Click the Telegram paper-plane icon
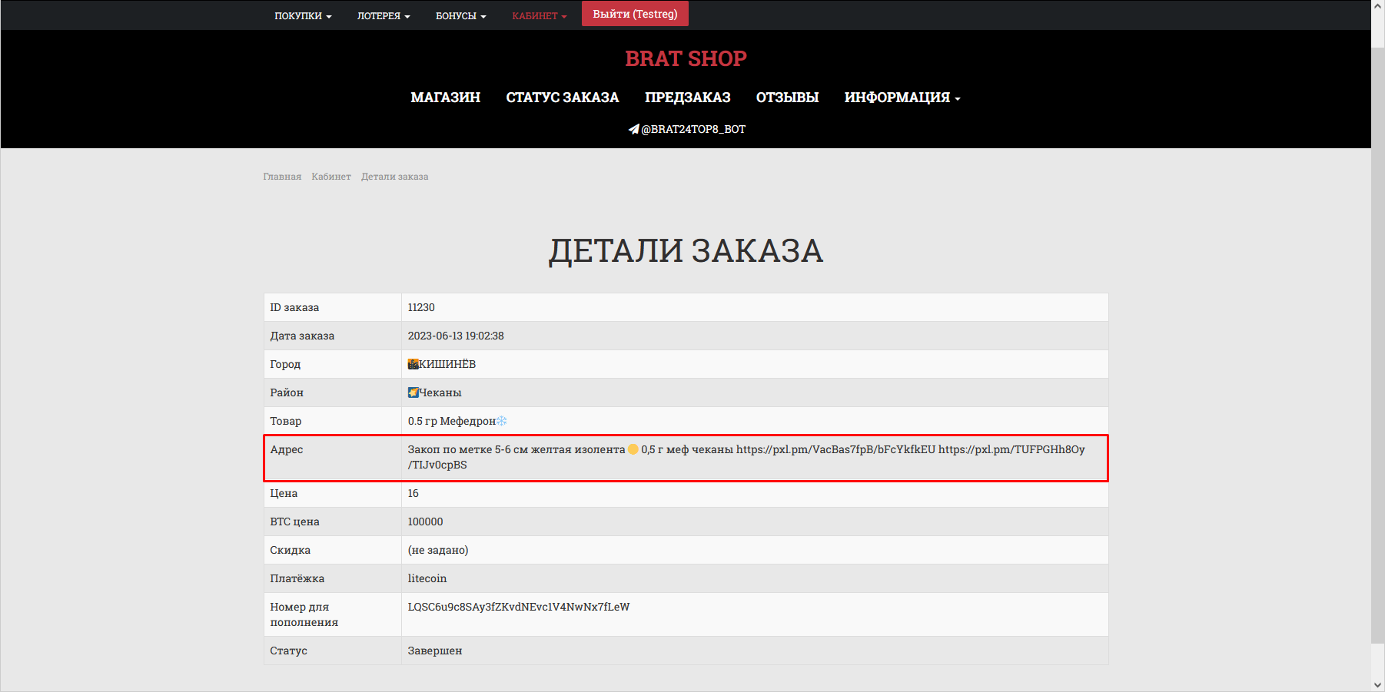 pyautogui.click(x=633, y=129)
